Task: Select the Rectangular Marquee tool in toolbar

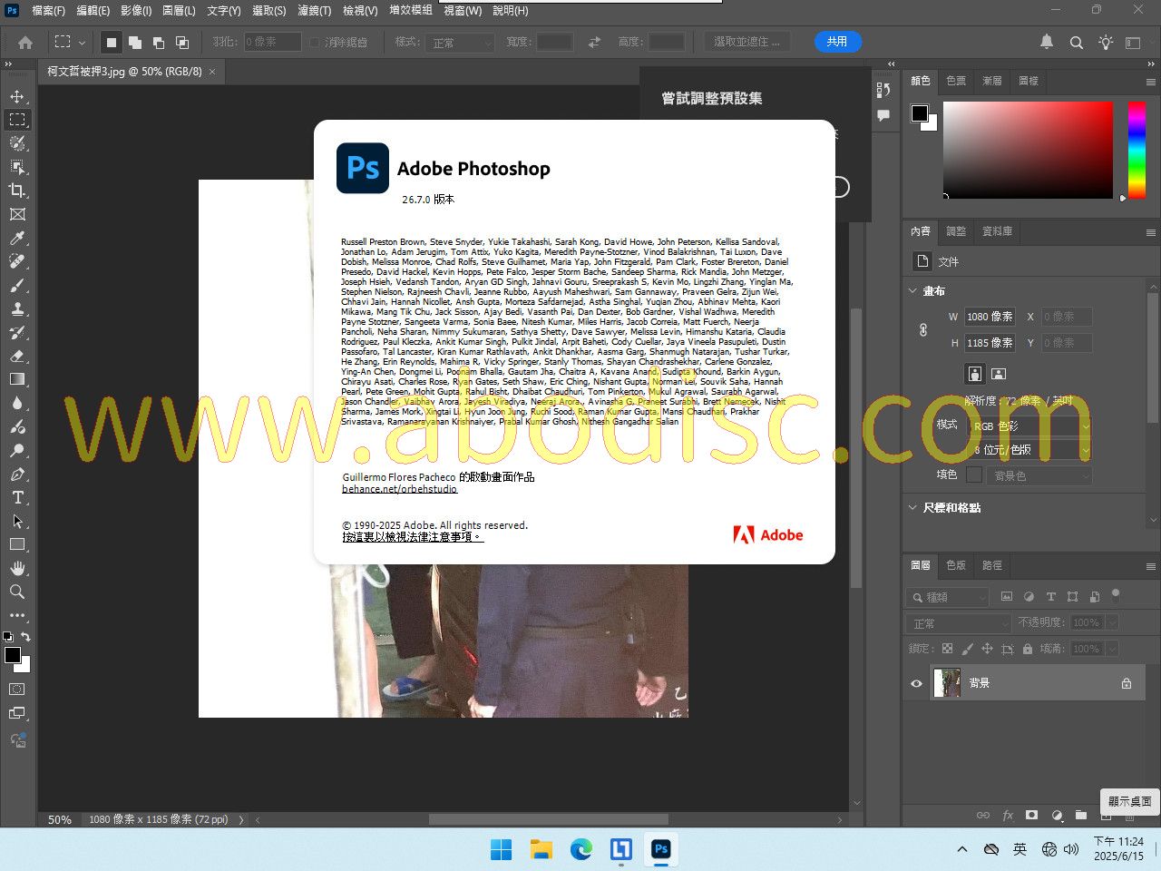Action: tap(17, 120)
